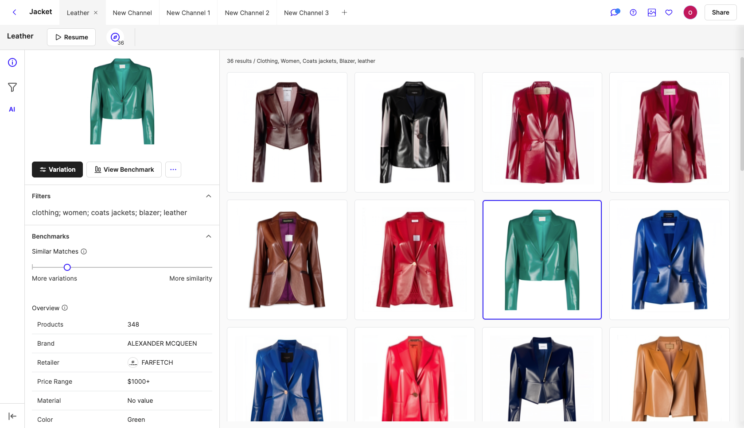Click the Similar Matches slider handle

pos(67,267)
